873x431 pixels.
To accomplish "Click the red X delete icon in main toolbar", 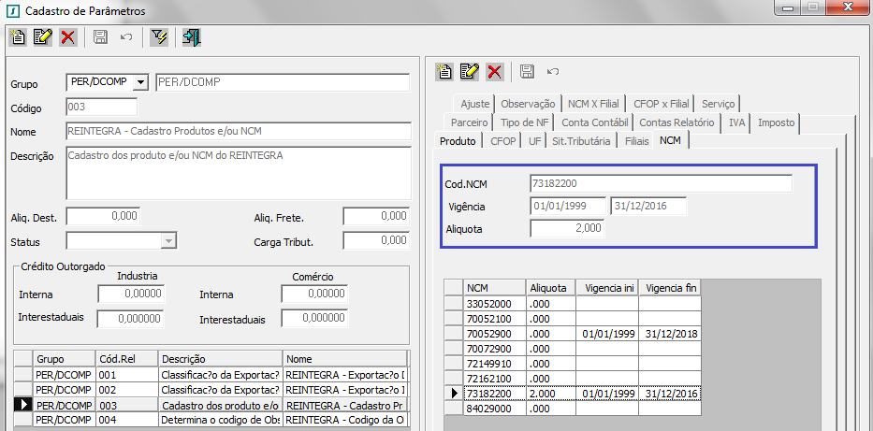I will [x=67, y=37].
